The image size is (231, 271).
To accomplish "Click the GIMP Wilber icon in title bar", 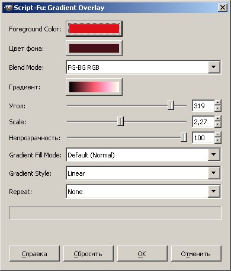I will (8, 8).
